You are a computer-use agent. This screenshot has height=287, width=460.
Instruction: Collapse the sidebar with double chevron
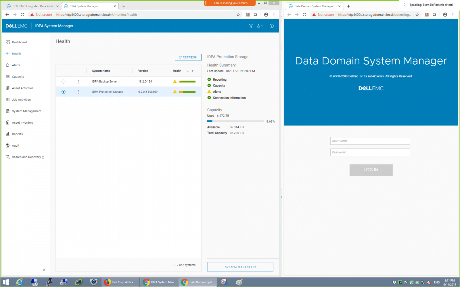(44, 270)
